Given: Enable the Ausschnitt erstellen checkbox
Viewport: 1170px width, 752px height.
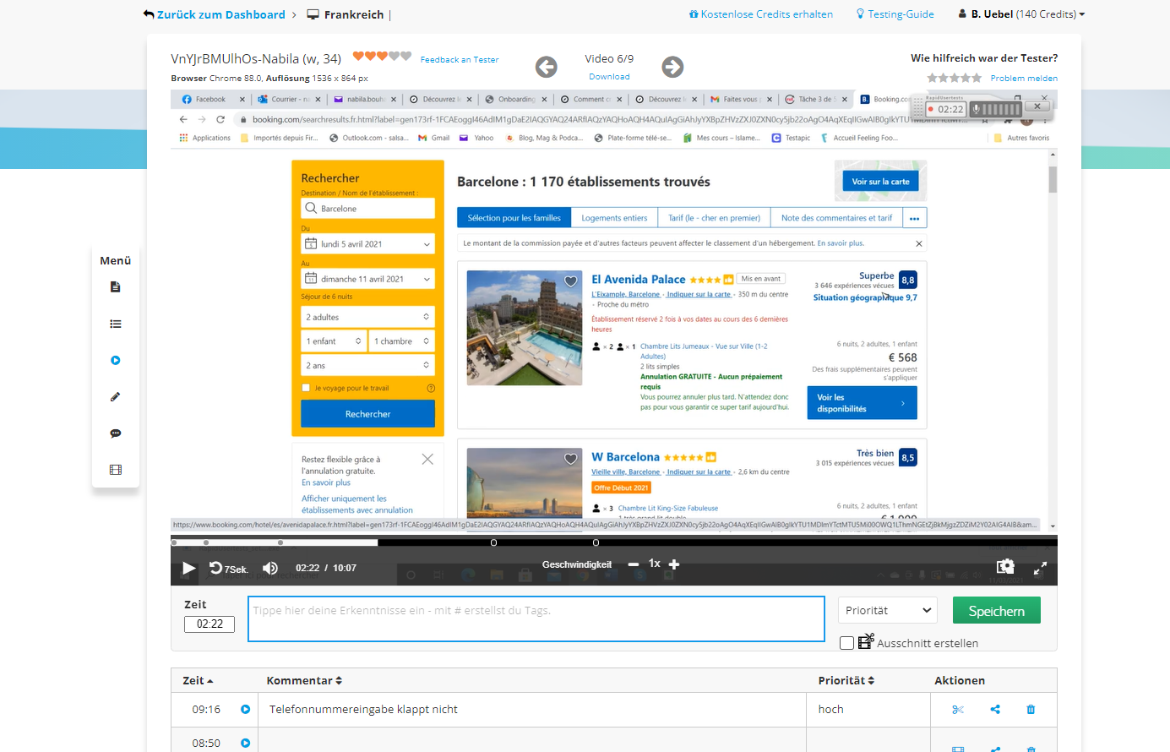Looking at the screenshot, I should coord(846,642).
